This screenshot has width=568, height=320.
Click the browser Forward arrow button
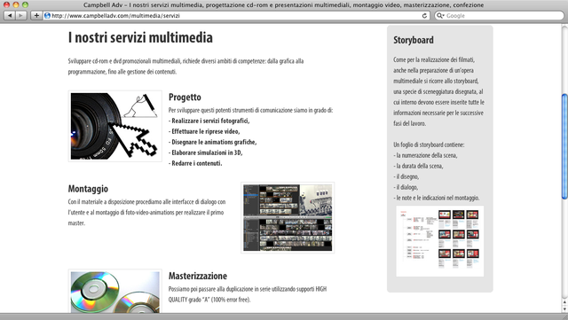pos(21,16)
